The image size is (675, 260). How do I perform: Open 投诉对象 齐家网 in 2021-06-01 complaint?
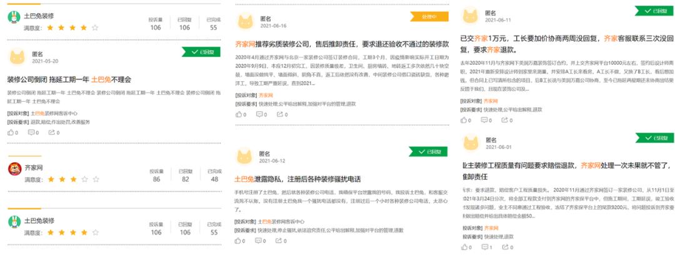coord(491,228)
